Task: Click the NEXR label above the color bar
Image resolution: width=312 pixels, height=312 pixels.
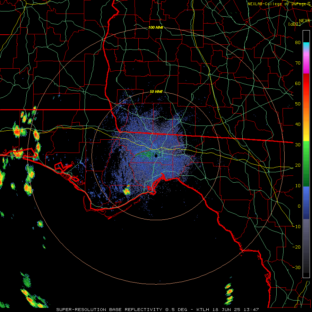Action: [x=304, y=20]
